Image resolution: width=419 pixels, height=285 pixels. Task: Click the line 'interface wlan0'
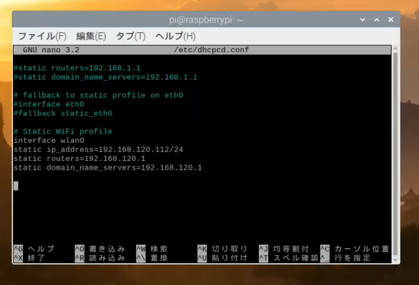click(49, 140)
